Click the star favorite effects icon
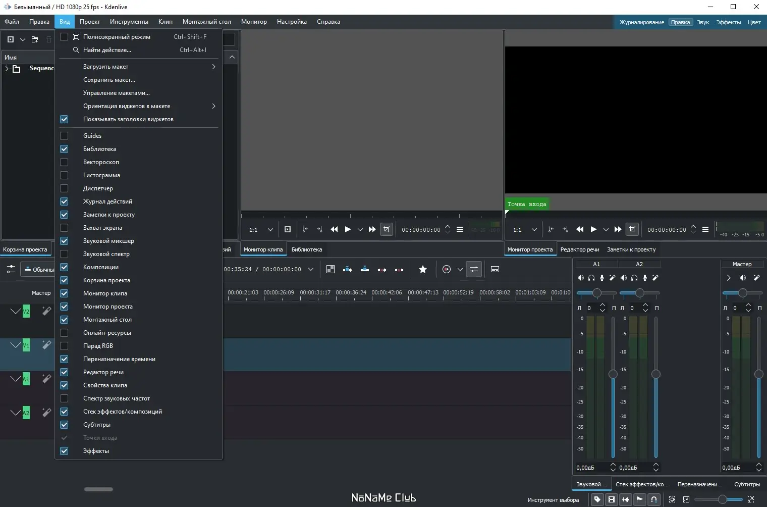Image resolution: width=767 pixels, height=507 pixels. point(423,270)
